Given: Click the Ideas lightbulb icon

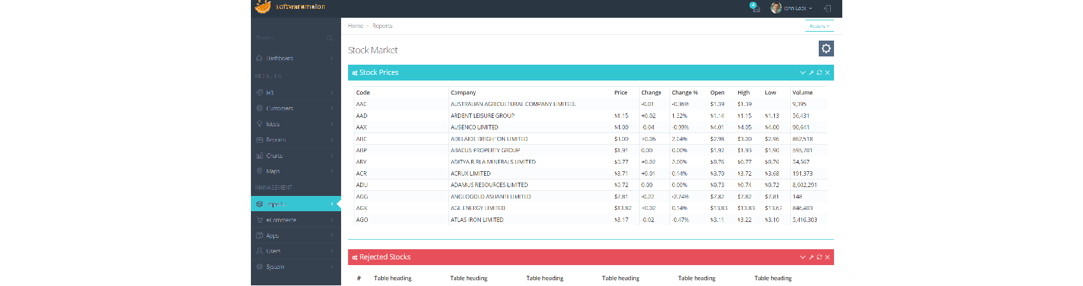Looking at the screenshot, I should 259,124.
